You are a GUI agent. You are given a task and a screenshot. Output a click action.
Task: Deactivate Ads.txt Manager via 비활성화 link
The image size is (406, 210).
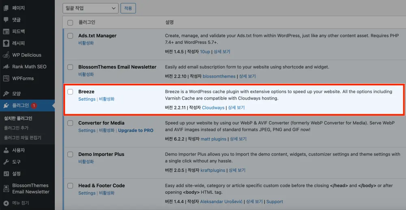pyautogui.click(x=86, y=43)
